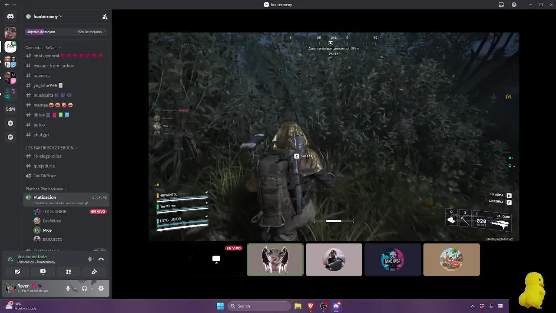Expand the 7/28 De mejoras arrow
Viewport: 556px width, 313px height.
[104, 32]
